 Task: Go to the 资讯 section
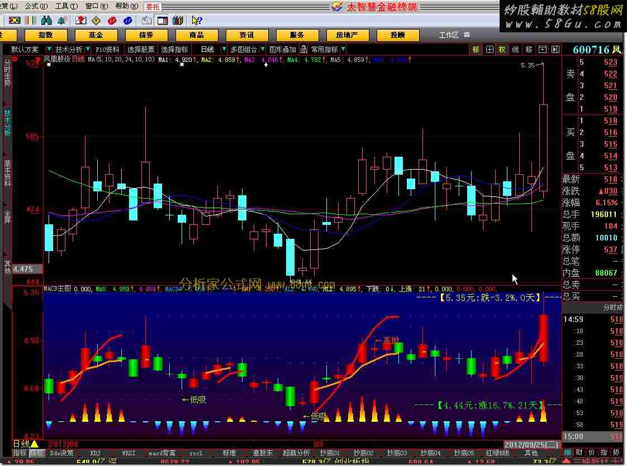click(247, 35)
